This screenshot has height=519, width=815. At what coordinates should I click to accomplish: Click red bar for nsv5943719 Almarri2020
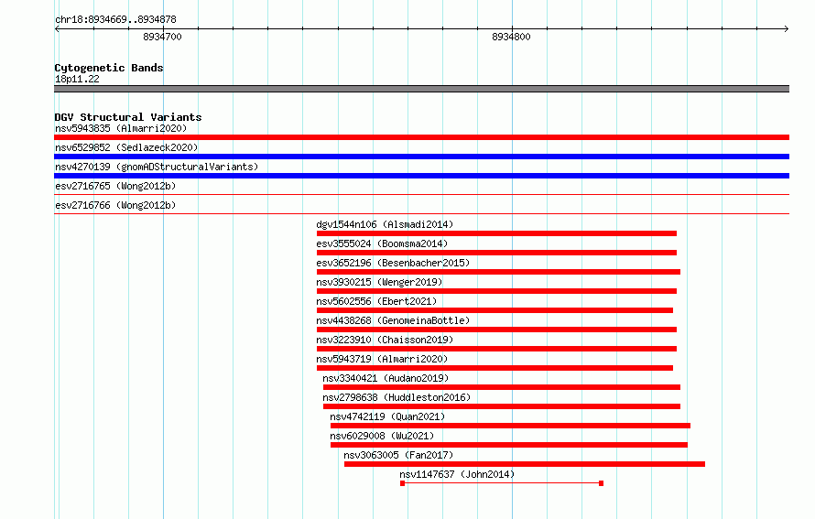point(494,368)
